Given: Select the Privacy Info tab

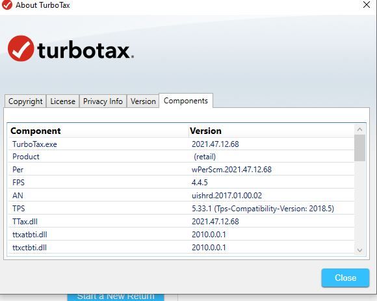Looking at the screenshot, I should pyautogui.click(x=103, y=101).
